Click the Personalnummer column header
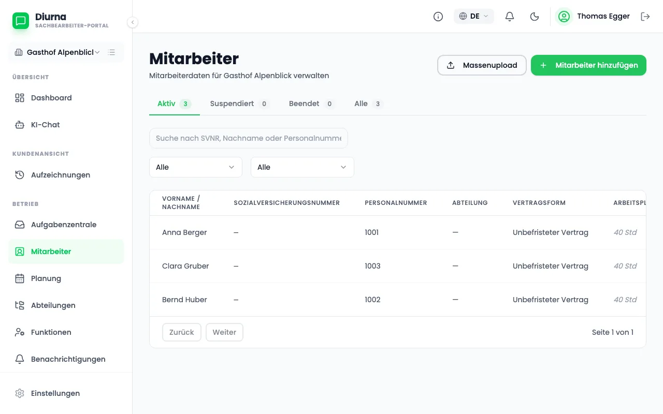663x414 pixels. [x=396, y=203]
